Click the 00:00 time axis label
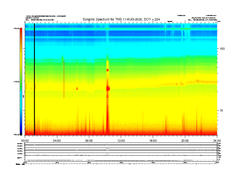The height and width of the screenshot is (181, 234). pyautogui.click(x=25, y=141)
